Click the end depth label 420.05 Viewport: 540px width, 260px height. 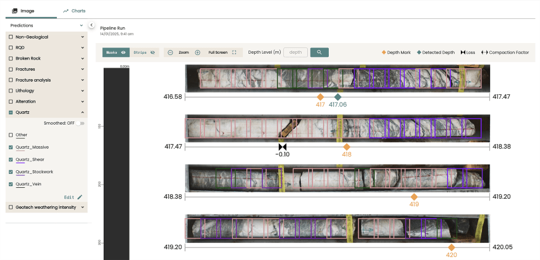click(x=503, y=247)
